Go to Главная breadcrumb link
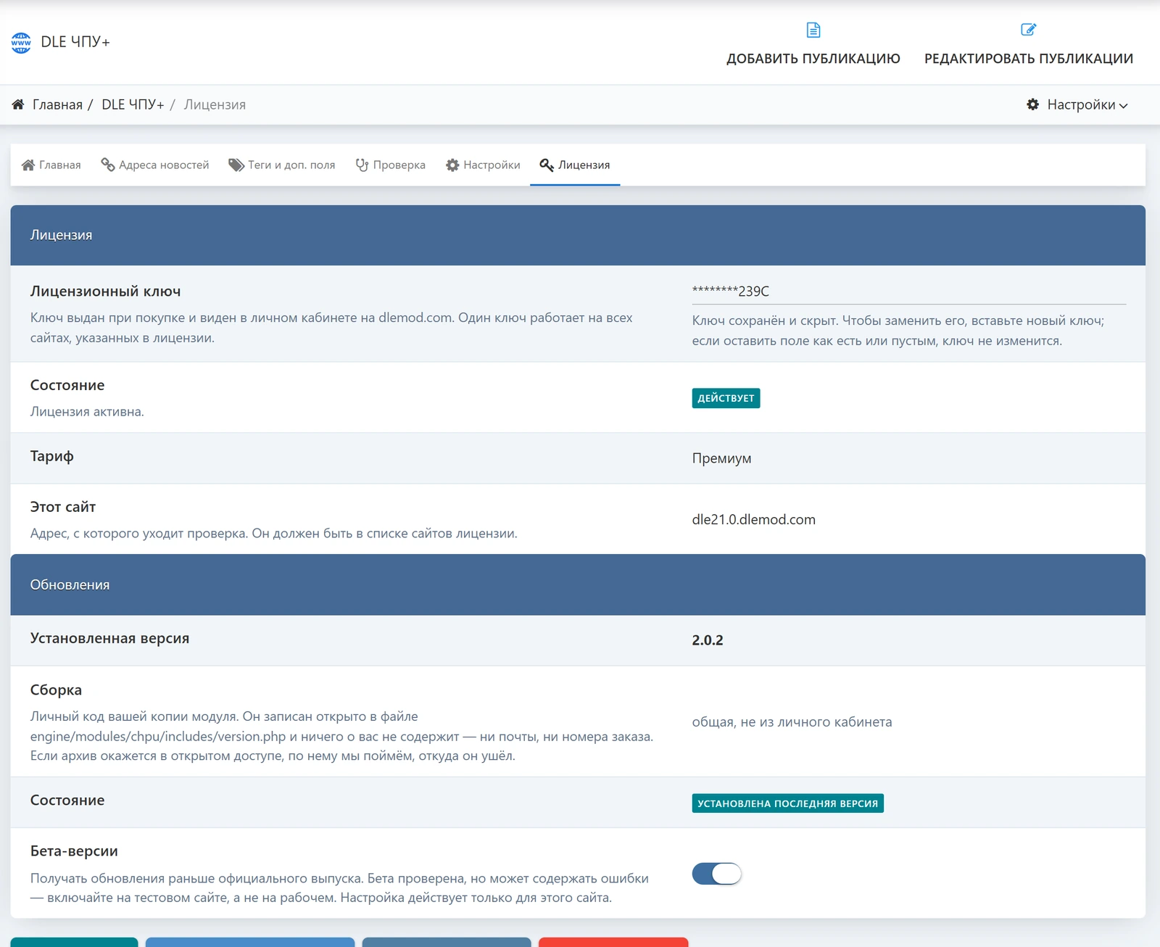This screenshot has width=1160, height=947. click(x=57, y=104)
